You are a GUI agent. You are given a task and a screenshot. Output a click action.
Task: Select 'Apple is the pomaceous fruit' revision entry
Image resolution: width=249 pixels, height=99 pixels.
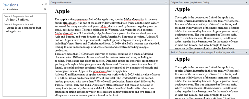(23, 29)
